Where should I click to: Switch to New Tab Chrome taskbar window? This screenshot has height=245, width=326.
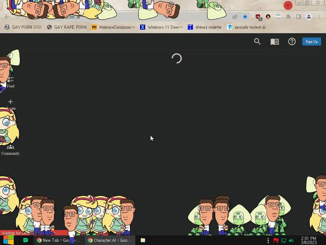pyautogui.click(x=59, y=240)
